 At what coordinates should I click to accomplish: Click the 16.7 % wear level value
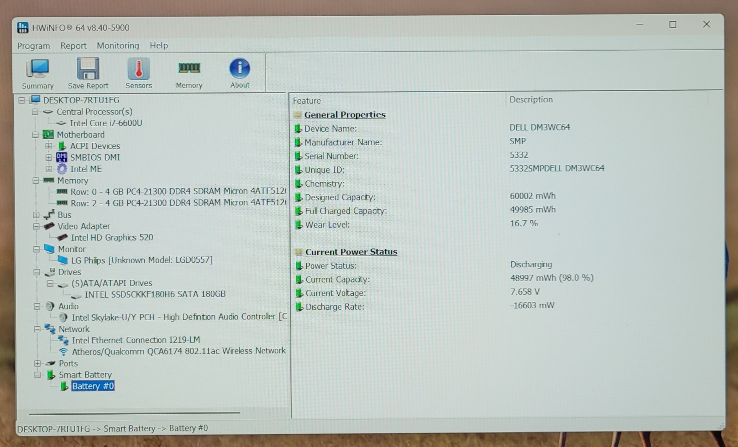[524, 223]
